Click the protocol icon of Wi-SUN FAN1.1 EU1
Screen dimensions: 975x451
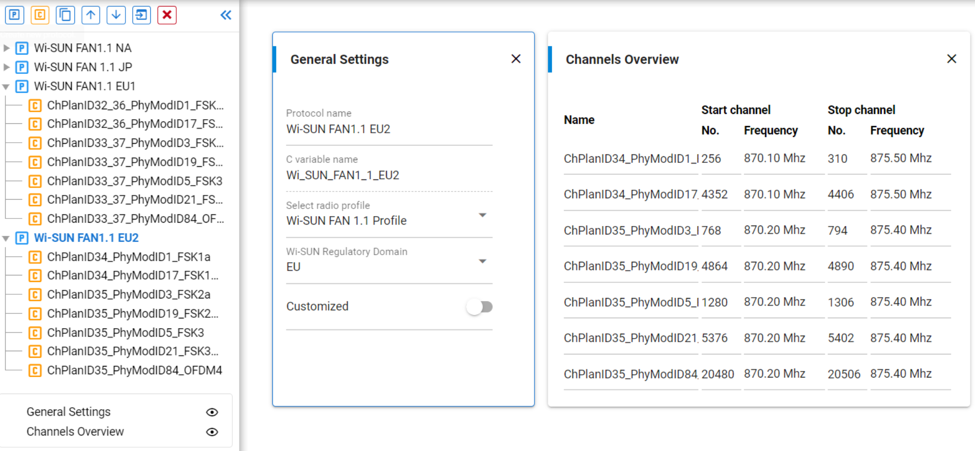point(22,86)
